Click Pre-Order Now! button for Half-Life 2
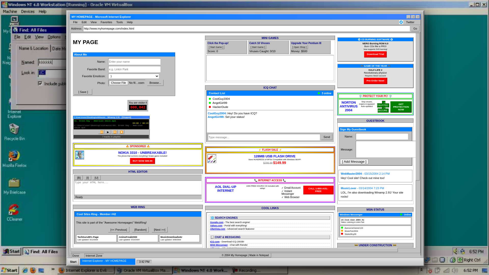The image size is (489, 275). [375, 81]
